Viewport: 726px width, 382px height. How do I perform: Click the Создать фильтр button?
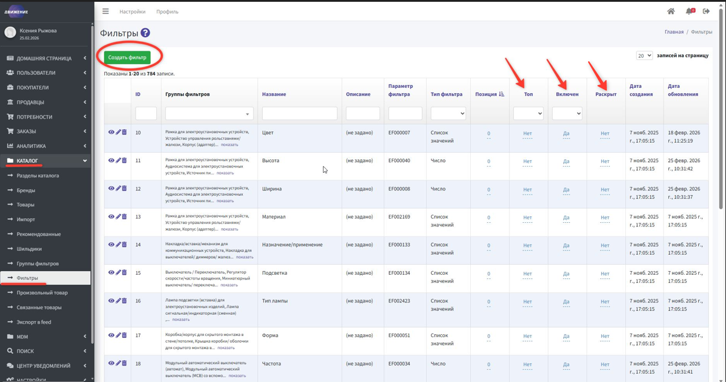[x=127, y=58]
